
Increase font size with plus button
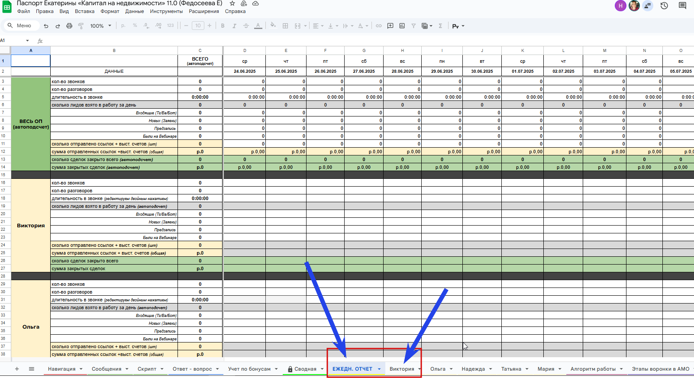coord(210,26)
